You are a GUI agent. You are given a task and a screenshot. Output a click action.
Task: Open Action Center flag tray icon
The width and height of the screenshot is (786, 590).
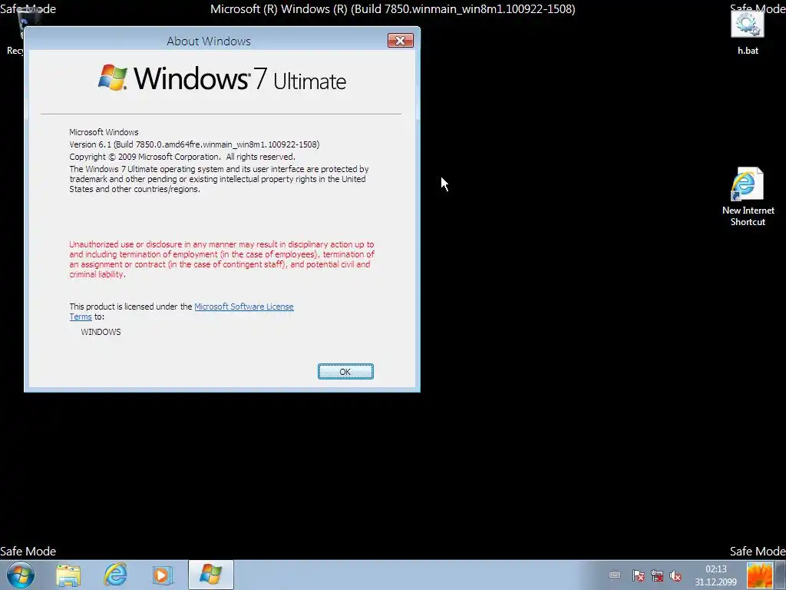pos(638,575)
